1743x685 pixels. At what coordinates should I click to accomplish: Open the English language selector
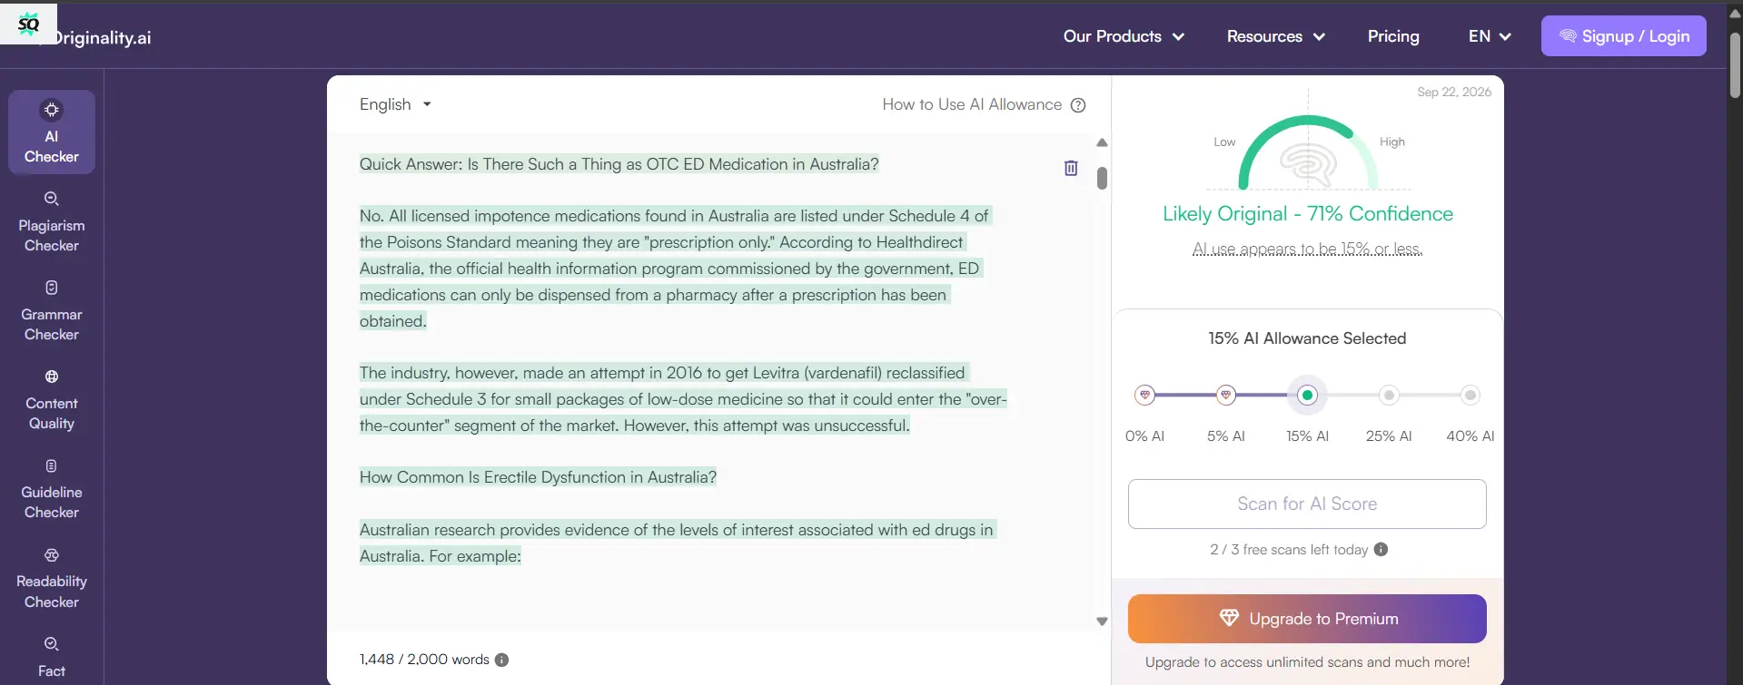[395, 104]
